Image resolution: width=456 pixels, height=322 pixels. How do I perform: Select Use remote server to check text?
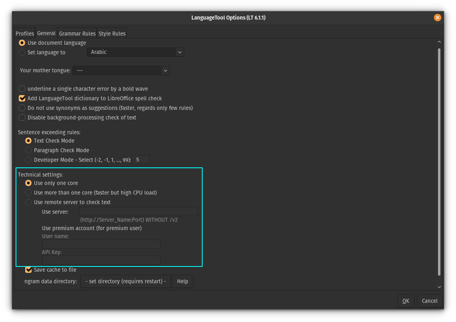pyautogui.click(x=28, y=202)
